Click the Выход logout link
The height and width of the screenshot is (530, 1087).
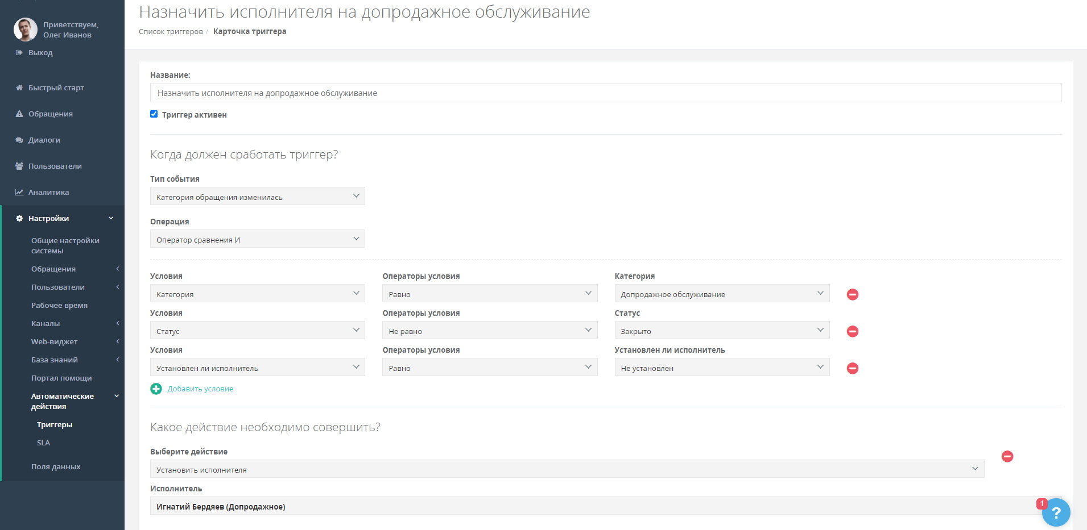pyautogui.click(x=40, y=52)
